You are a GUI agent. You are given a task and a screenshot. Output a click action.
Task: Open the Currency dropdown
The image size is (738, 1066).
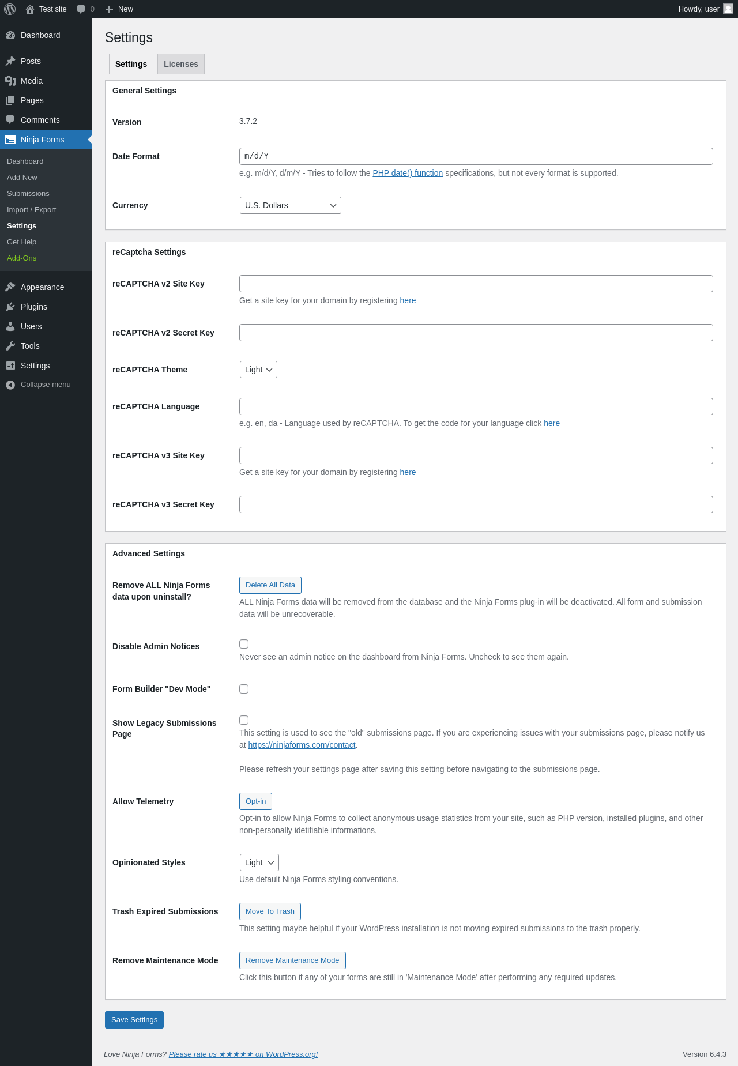coord(290,205)
